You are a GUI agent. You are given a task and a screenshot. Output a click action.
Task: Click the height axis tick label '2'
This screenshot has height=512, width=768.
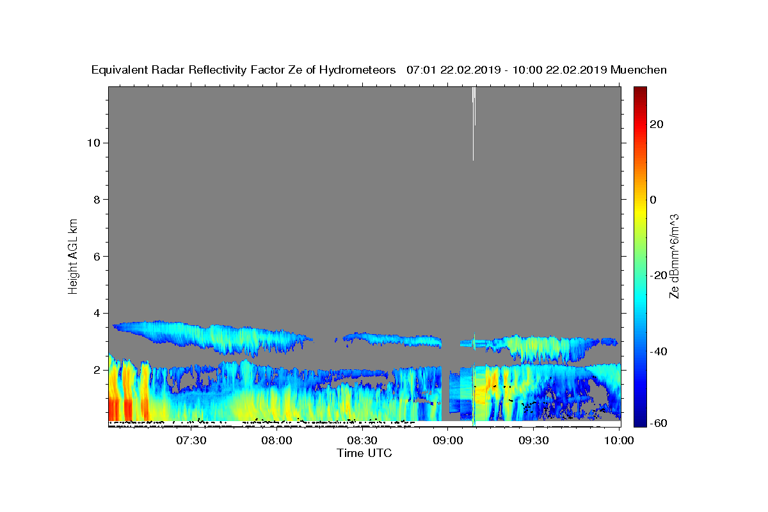97,371
